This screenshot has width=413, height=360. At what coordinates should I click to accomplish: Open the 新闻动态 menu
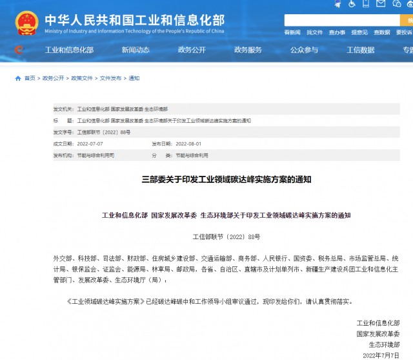tap(136, 50)
